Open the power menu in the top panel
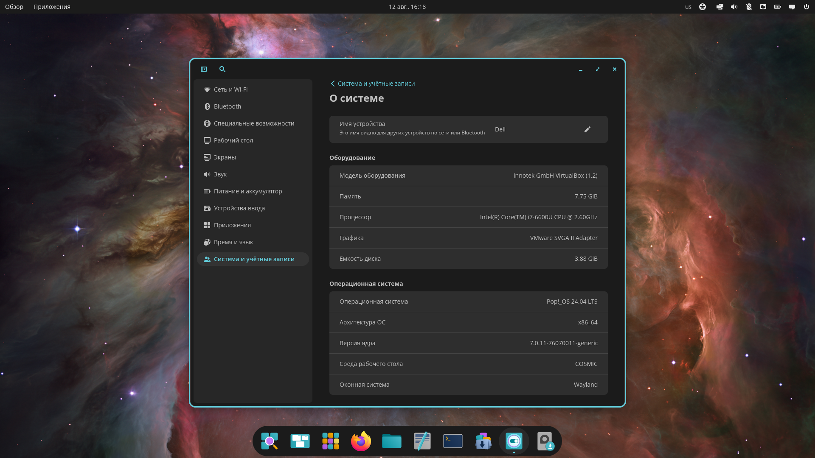815x458 pixels. click(807, 7)
